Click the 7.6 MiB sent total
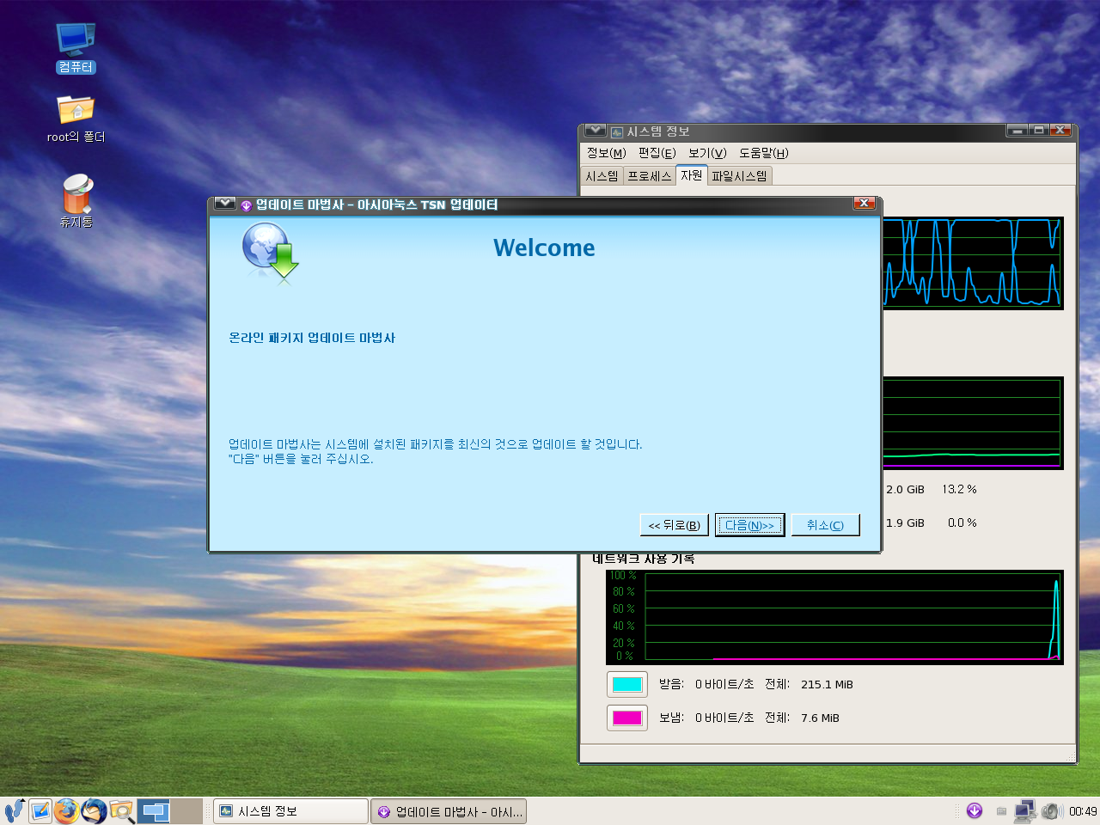The image size is (1100, 825). coord(820,718)
